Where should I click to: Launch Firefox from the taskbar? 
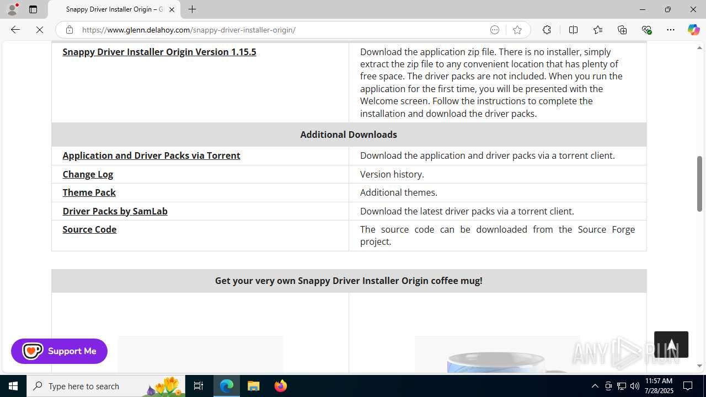click(x=281, y=386)
